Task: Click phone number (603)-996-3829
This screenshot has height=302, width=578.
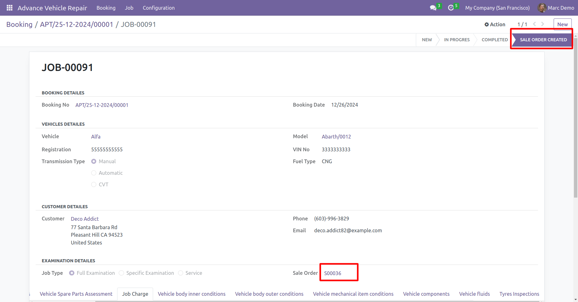Action: 331,219
